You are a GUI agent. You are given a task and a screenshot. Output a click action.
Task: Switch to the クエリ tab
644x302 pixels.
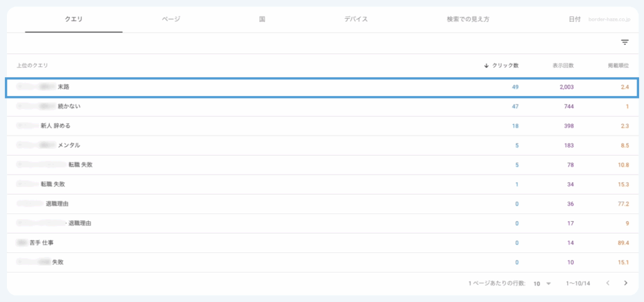coord(74,19)
